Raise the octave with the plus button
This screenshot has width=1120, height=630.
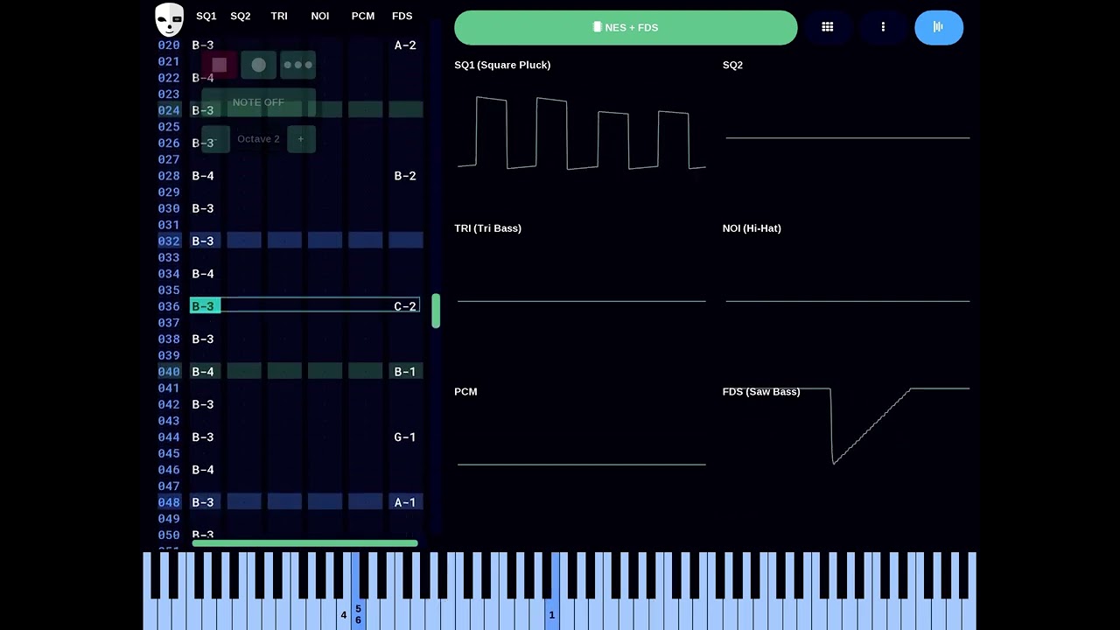click(x=301, y=139)
